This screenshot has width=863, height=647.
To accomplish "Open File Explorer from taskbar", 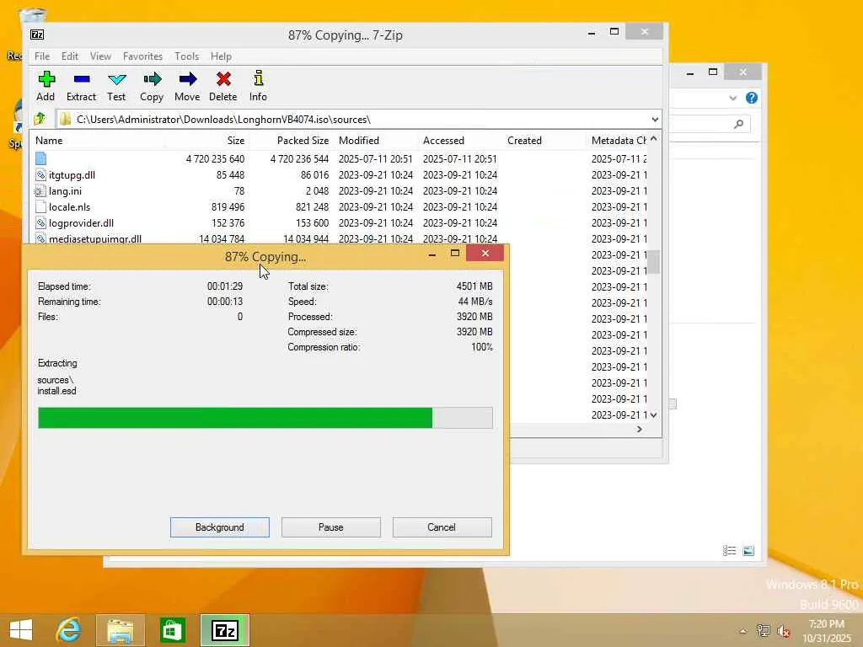I will pyautogui.click(x=120, y=630).
